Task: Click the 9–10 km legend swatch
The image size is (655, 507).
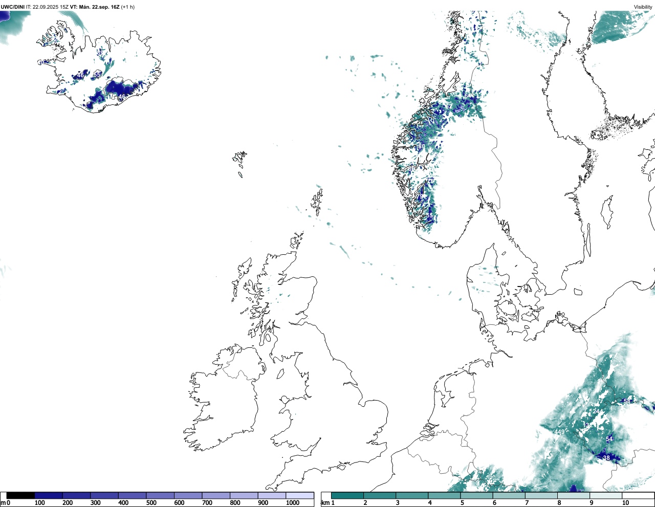Action: [605, 495]
